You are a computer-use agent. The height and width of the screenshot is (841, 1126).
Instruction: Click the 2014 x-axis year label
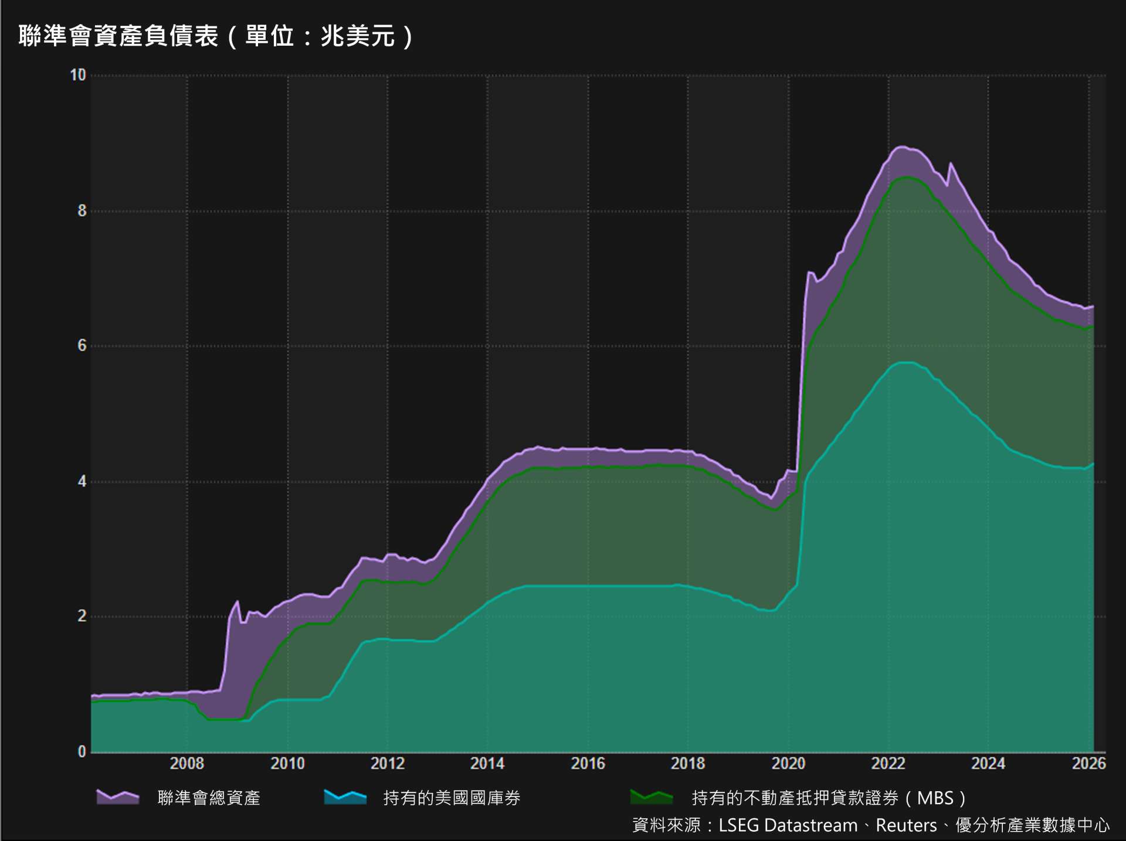pyautogui.click(x=487, y=763)
